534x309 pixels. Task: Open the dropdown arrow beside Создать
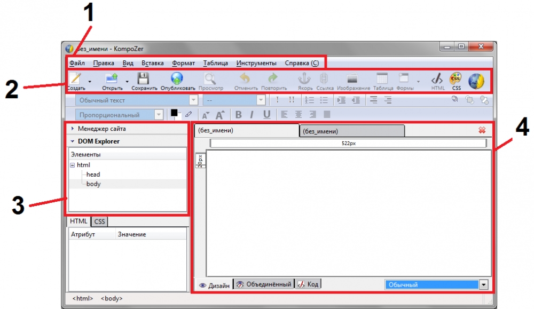pyautogui.click(x=90, y=82)
